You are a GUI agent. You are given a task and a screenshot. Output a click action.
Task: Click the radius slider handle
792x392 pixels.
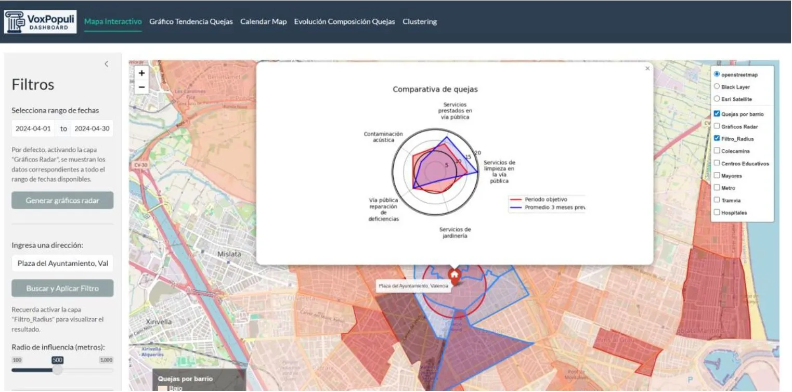tap(57, 370)
